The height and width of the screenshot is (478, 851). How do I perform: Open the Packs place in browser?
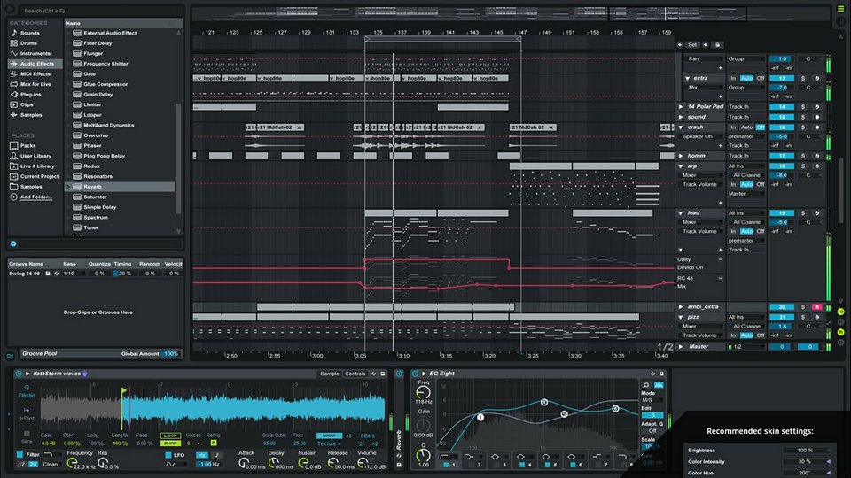click(27, 145)
